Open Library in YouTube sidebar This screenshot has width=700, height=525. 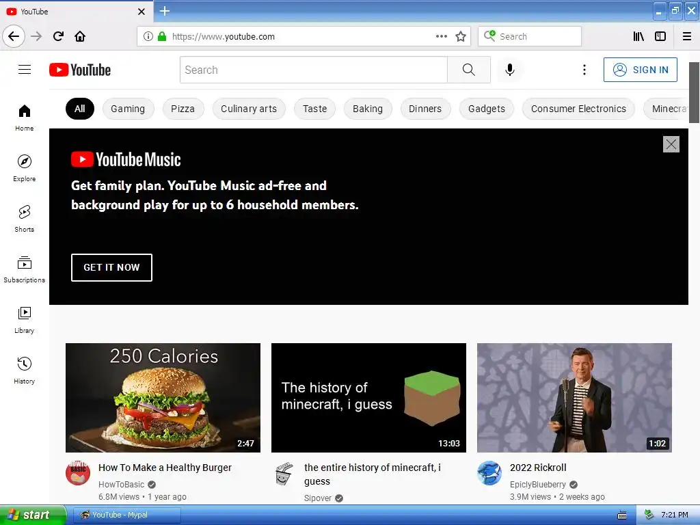pyautogui.click(x=25, y=320)
